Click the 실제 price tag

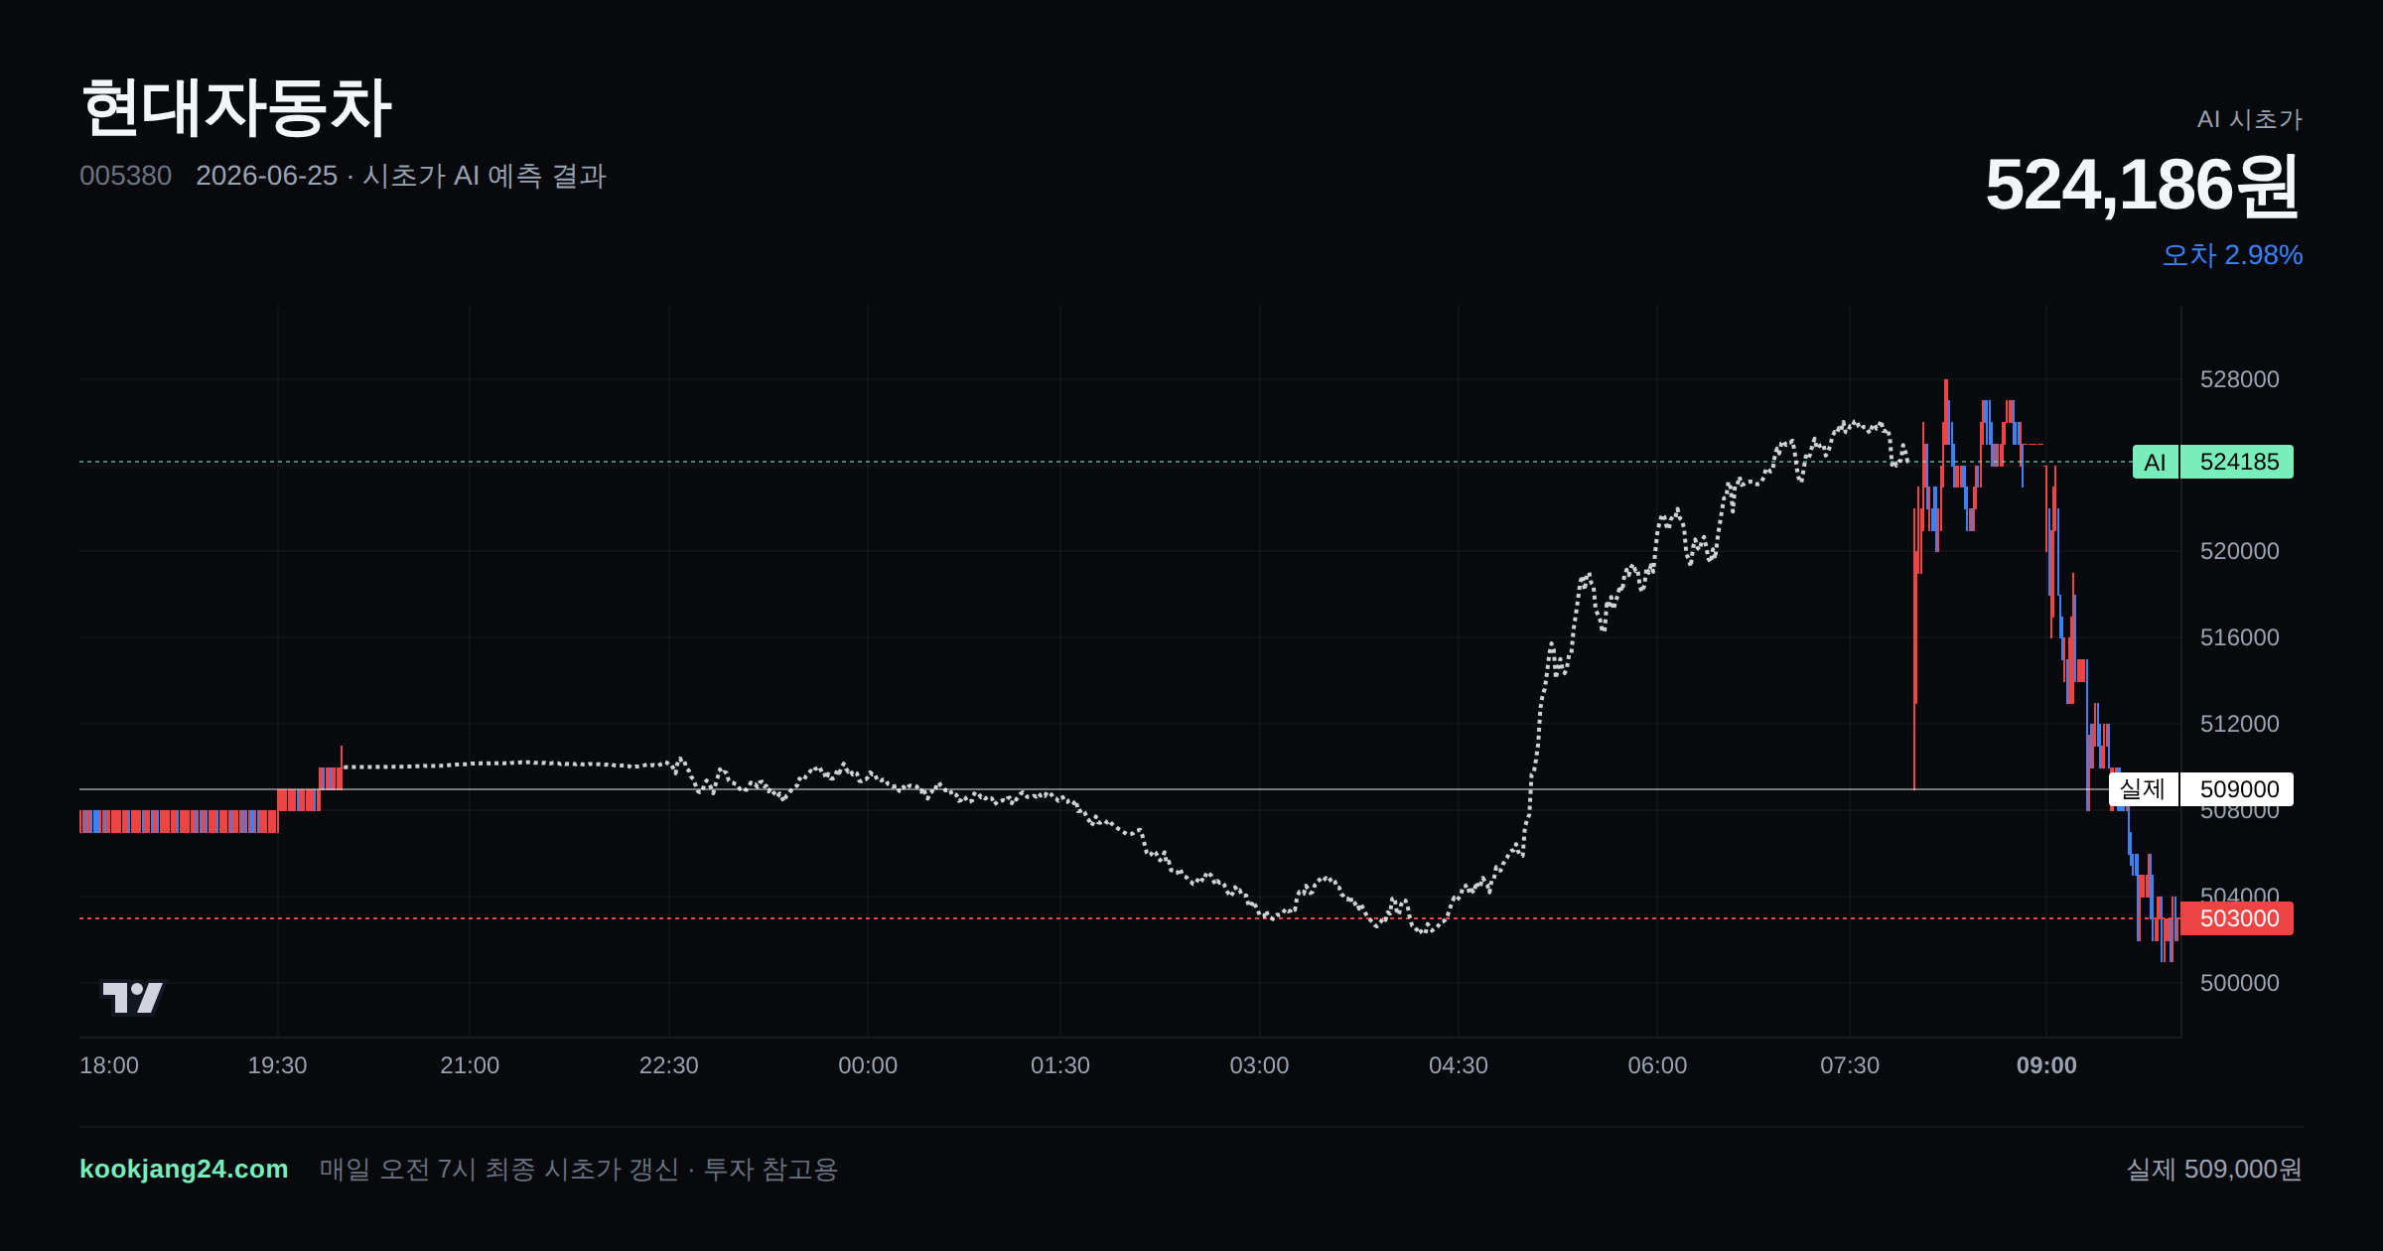(2143, 789)
